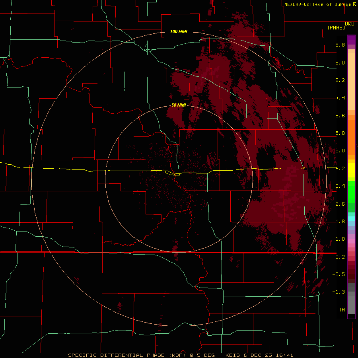Viewport: 358px width, 358px height.
Task: Click the -1.3 scale value
Action: (x=339, y=292)
